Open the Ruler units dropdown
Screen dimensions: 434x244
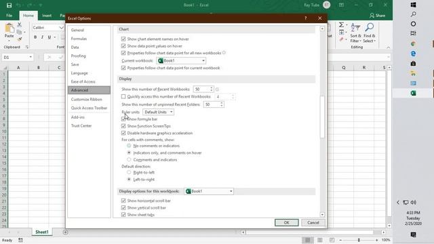[158, 112]
